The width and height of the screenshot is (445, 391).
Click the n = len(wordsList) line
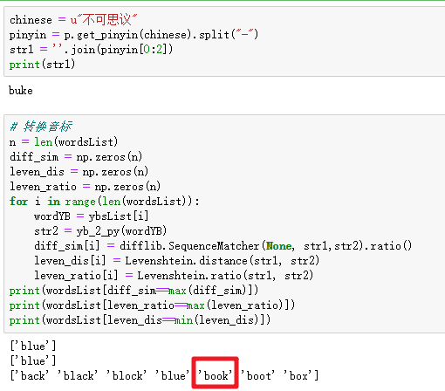(x=64, y=142)
